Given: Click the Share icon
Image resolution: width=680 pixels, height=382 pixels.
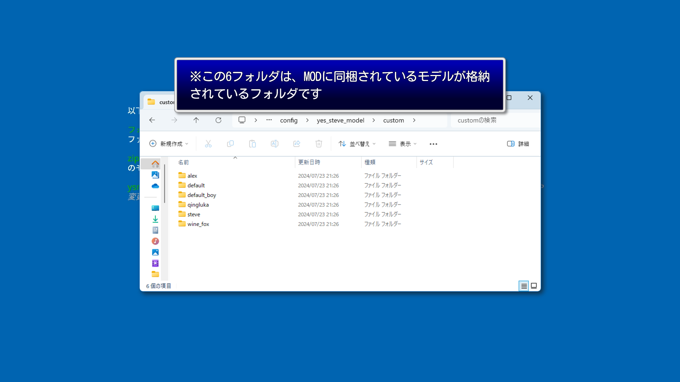Looking at the screenshot, I should [297, 144].
